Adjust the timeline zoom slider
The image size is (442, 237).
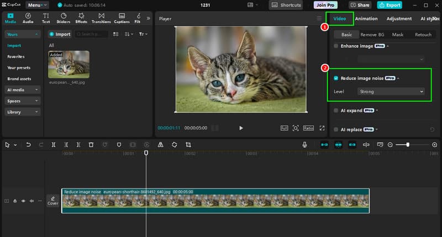408,145
